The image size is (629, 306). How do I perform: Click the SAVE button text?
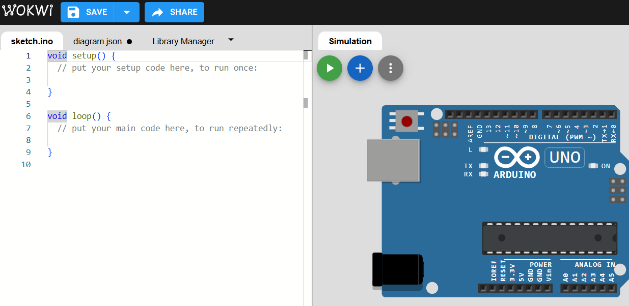[x=96, y=12]
